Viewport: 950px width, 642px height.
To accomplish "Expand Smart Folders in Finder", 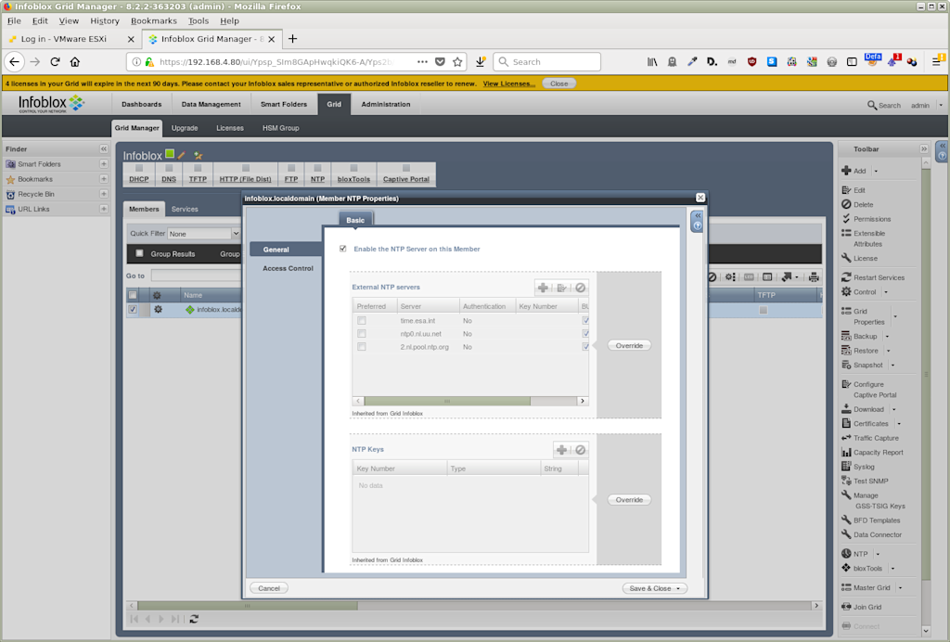I will click(104, 164).
